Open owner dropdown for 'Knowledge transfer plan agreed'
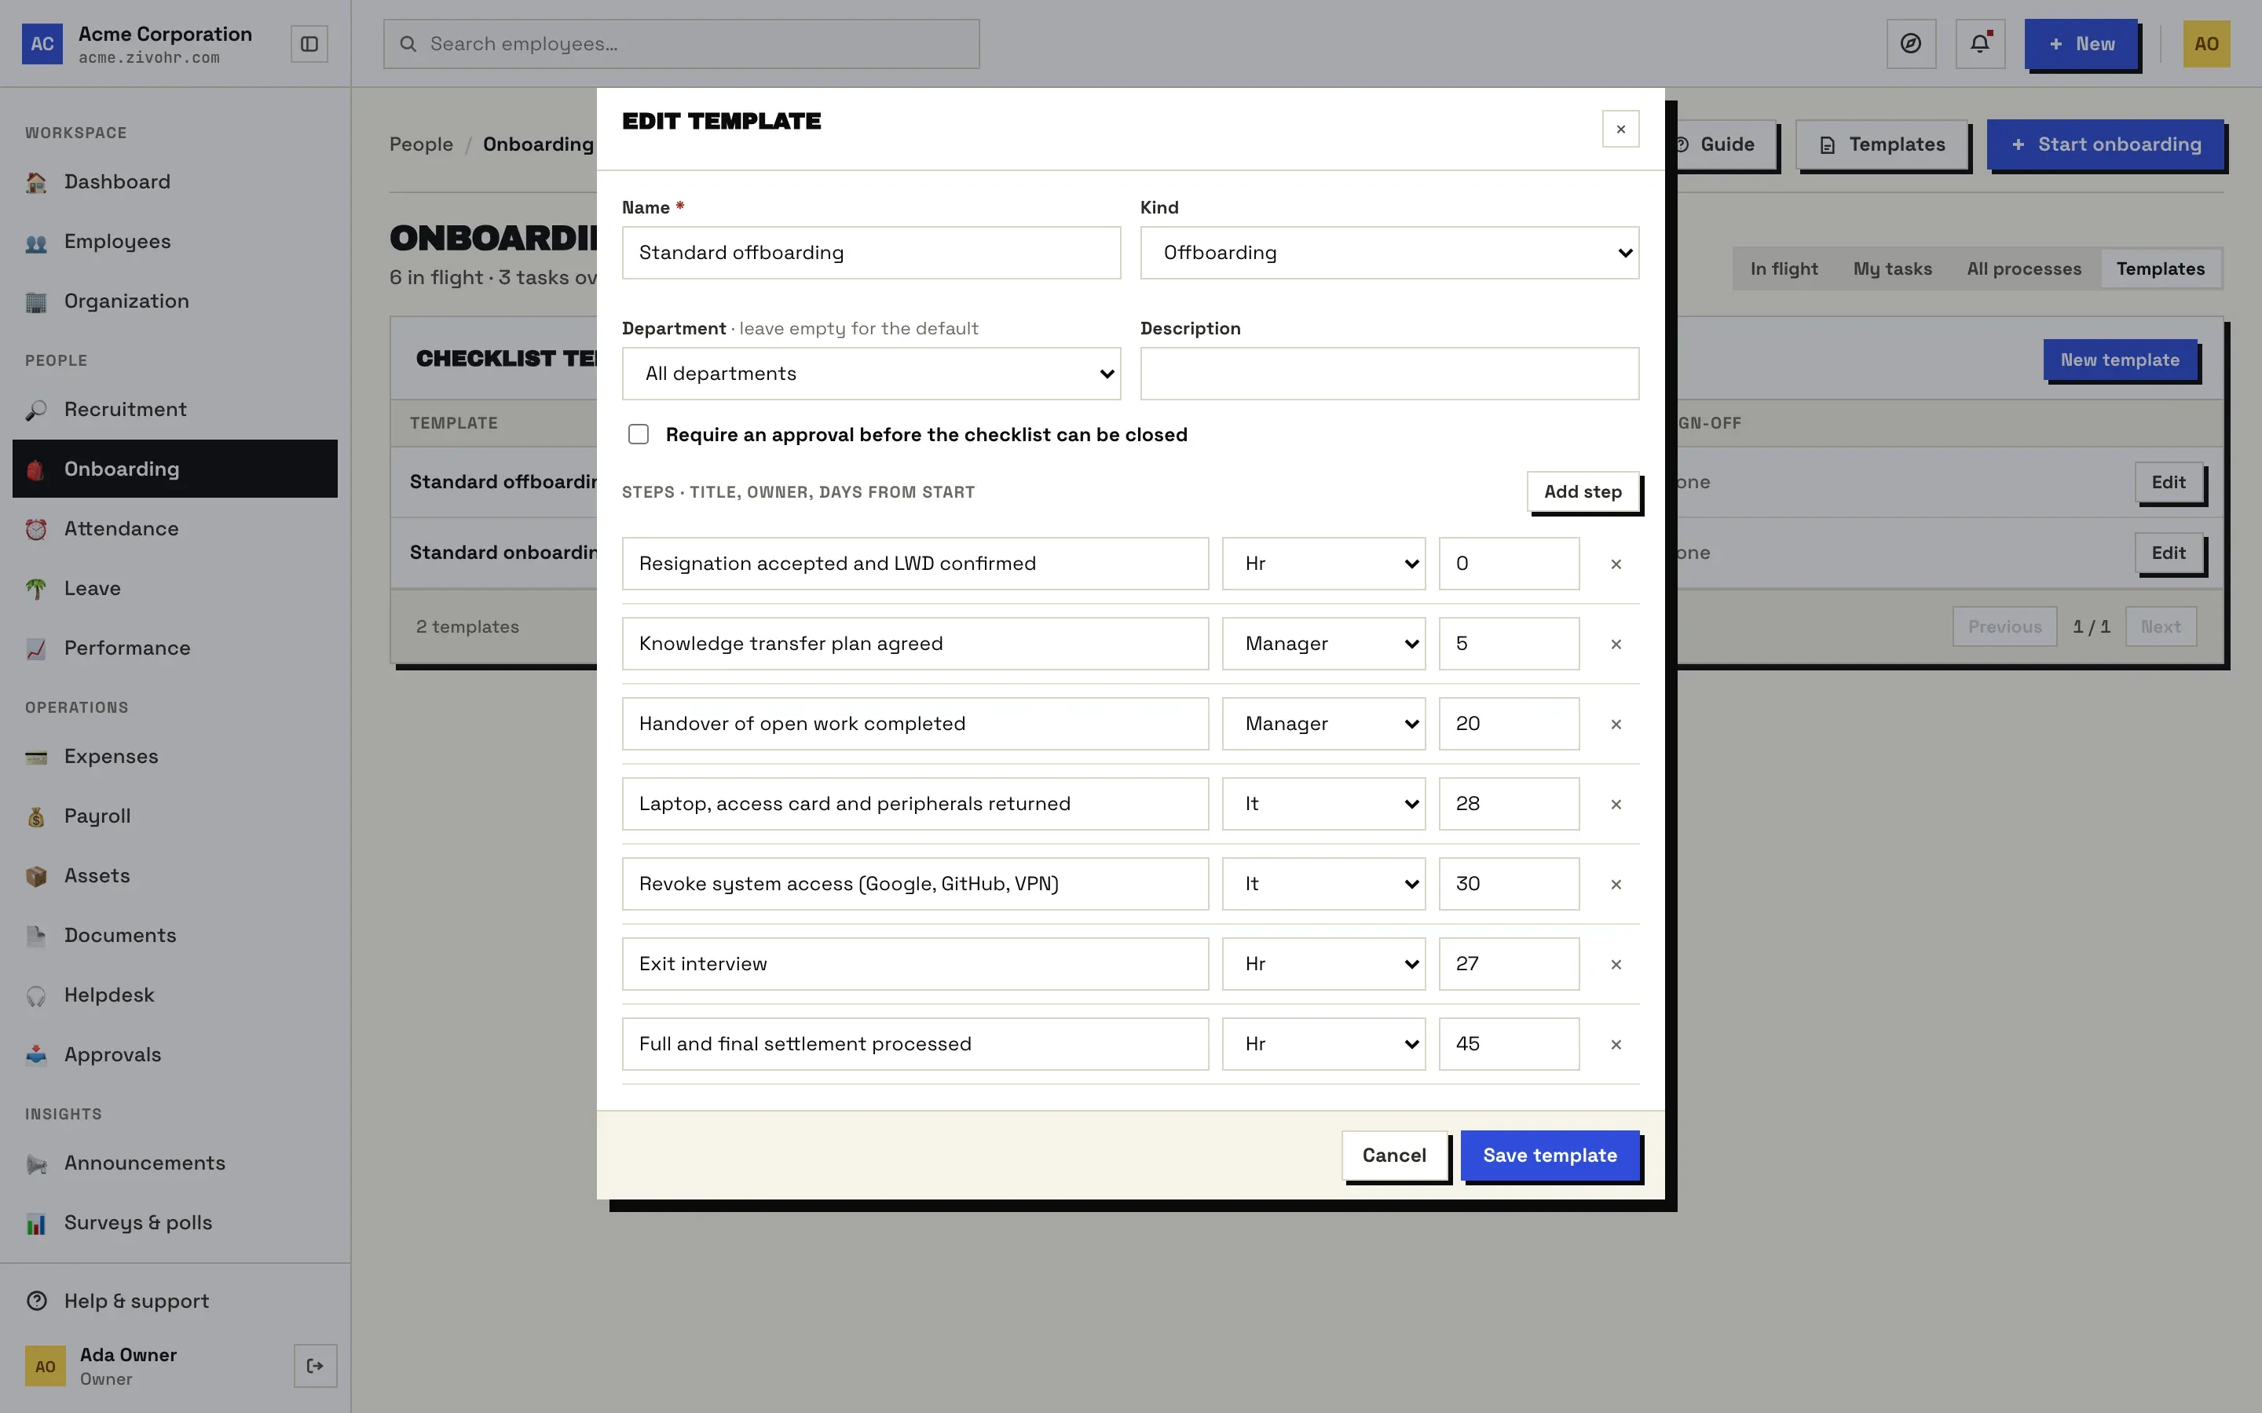 click(x=1323, y=644)
